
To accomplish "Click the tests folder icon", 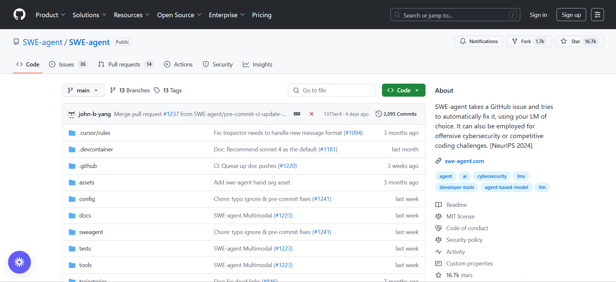I will pyautogui.click(x=72, y=249).
